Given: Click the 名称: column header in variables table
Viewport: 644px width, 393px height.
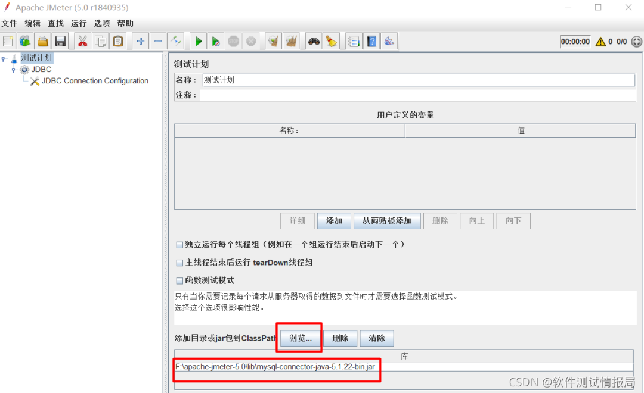Looking at the screenshot, I should tap(290, 131).
